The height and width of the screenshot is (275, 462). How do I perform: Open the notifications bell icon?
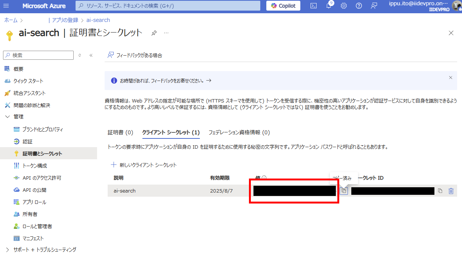(x=329, y=6)
